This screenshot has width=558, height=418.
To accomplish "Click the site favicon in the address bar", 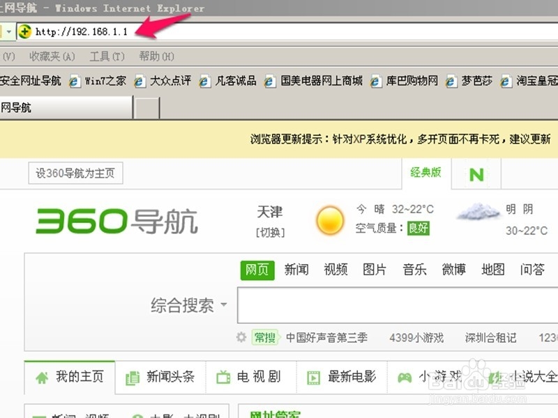I will 24,31.
